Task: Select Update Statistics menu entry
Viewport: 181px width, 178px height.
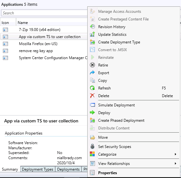Action: tap(134, 35)
